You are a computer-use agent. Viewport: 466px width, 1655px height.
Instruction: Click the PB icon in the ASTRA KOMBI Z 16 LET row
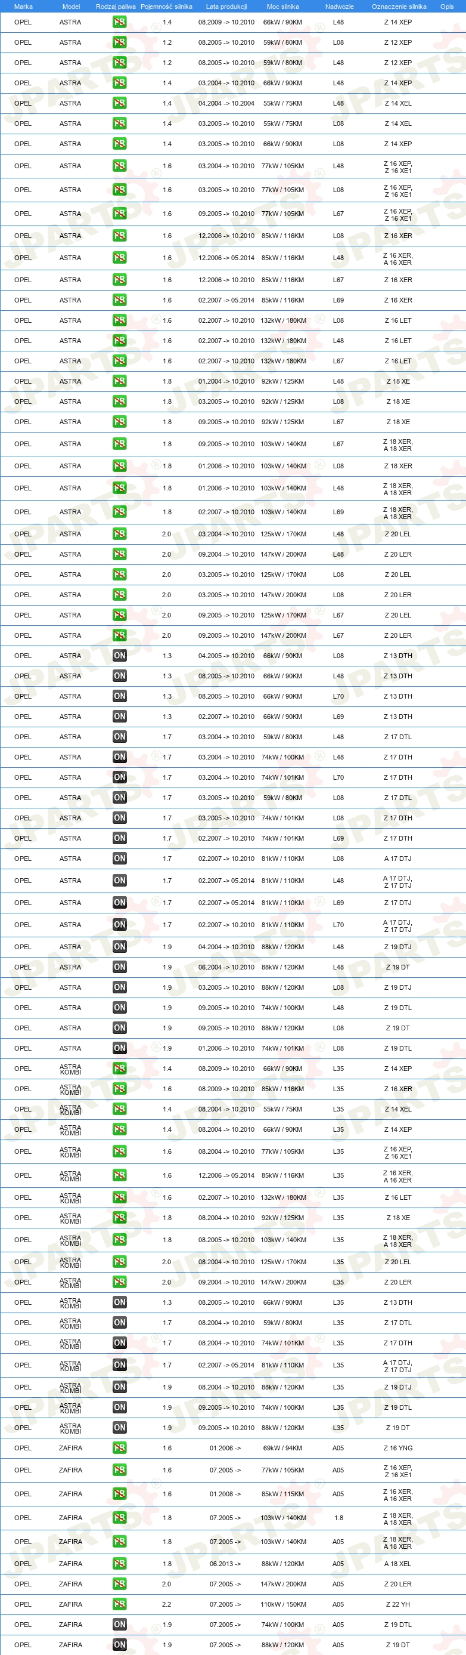119,1197
